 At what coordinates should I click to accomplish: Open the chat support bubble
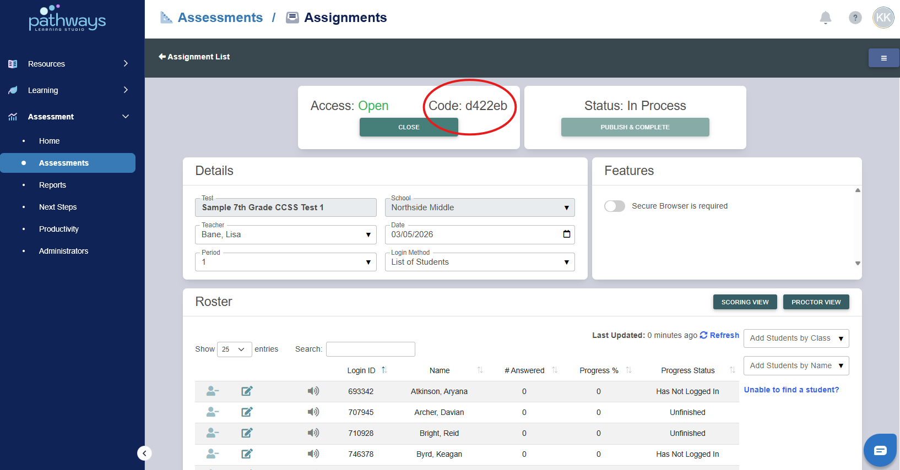pyautogui.click(x=880, y=451)
